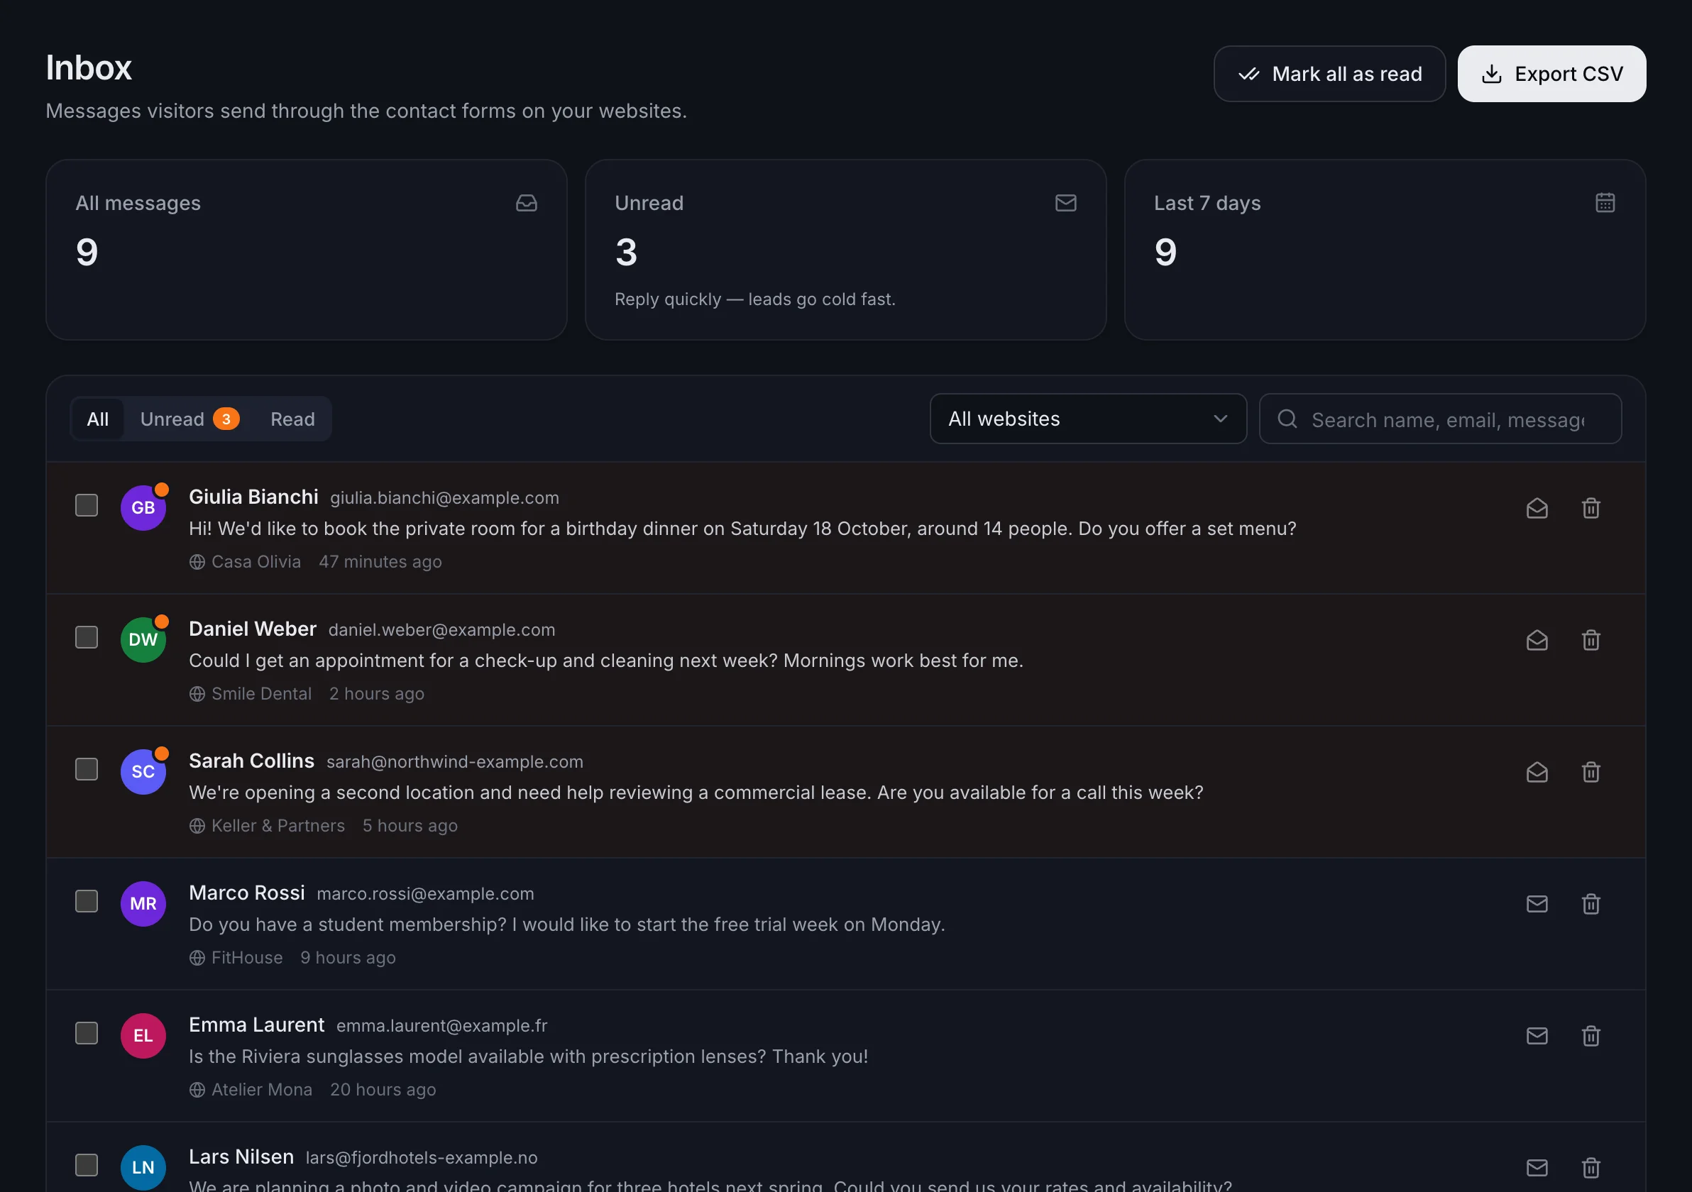Viewport: 1692px width, 1192px height.
Task: Click email sarah@northwind-example.com
Action: pos(455,762)
